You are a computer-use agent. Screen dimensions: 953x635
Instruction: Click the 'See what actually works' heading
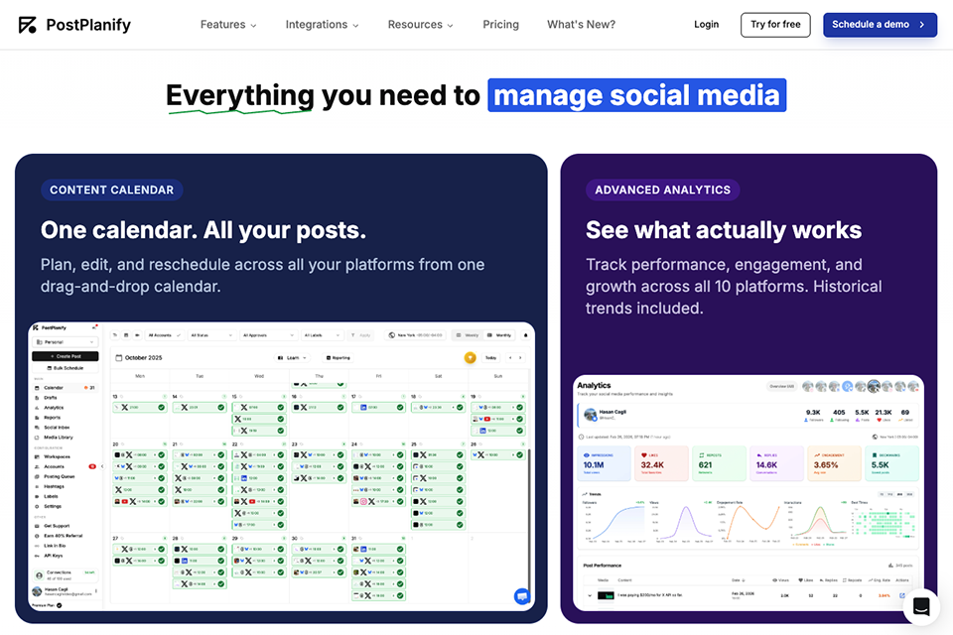pyautogui.click(x=724, y=230)
